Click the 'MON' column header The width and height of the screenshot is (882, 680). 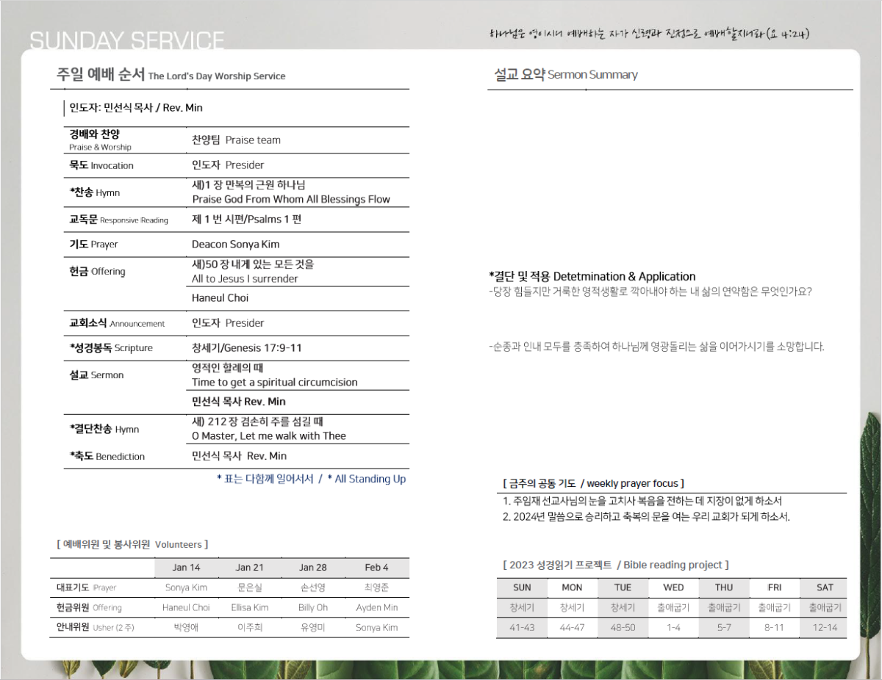(572, 587)
